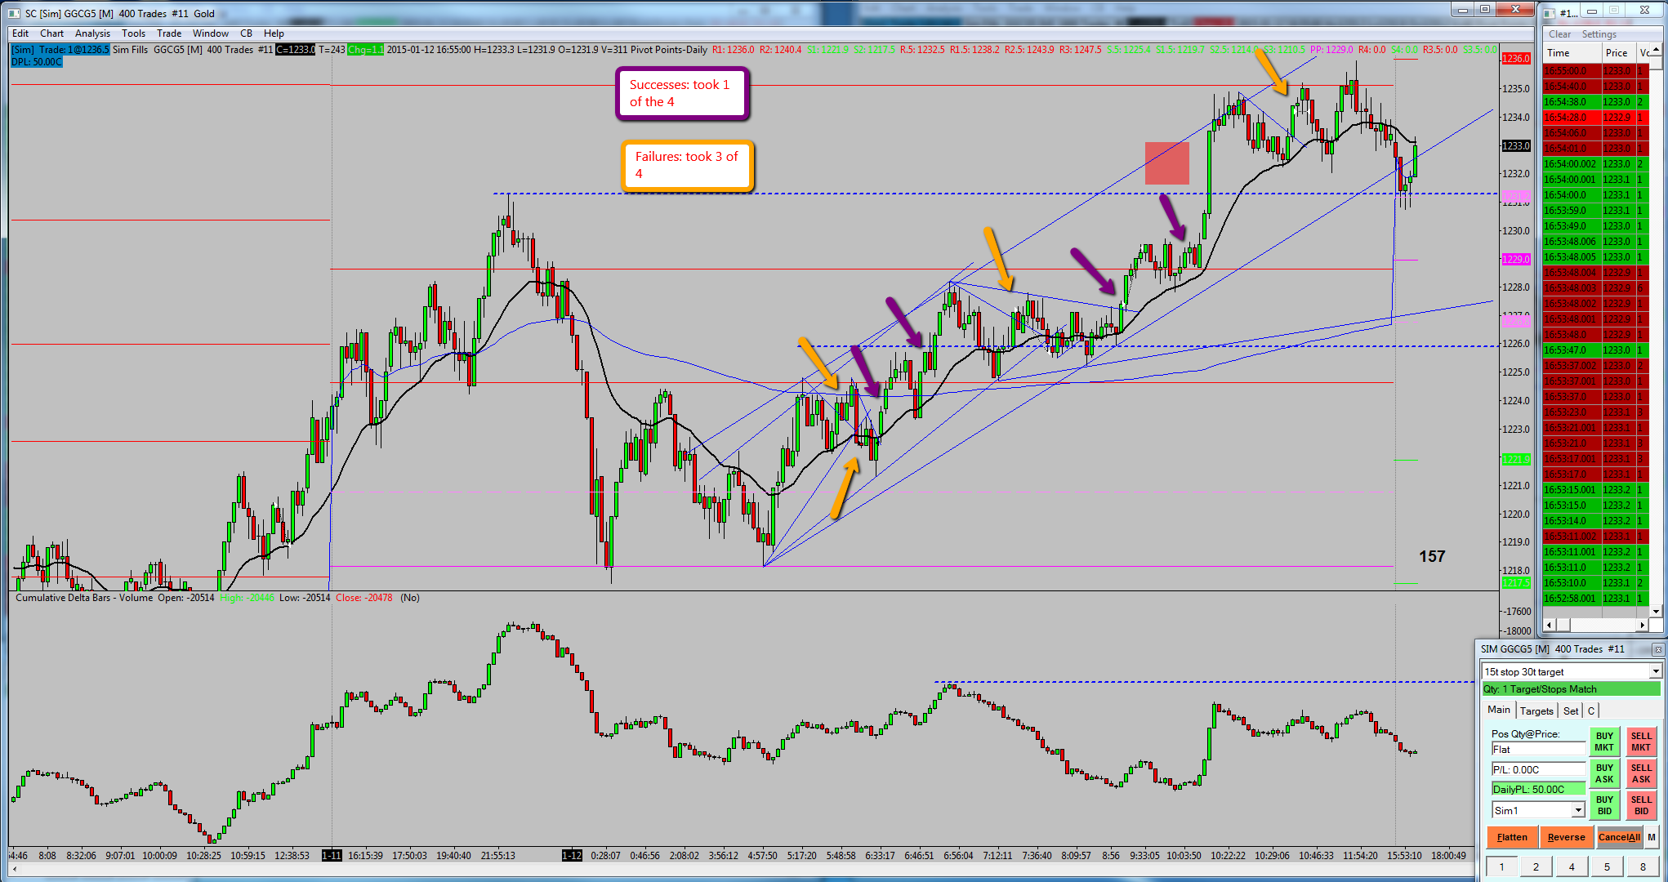This screenshot has height=882, width=1668.
Task: Click the green 1221.9 price label
Action: click(x=1516, y=459)
